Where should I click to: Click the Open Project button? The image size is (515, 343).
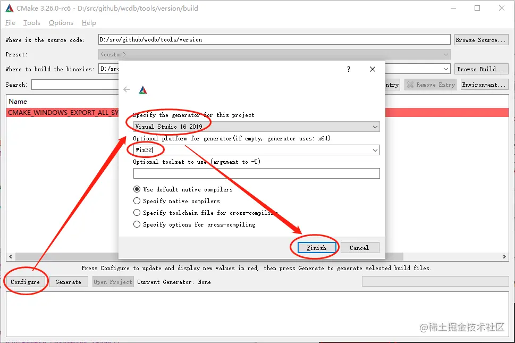pos(113,282)
